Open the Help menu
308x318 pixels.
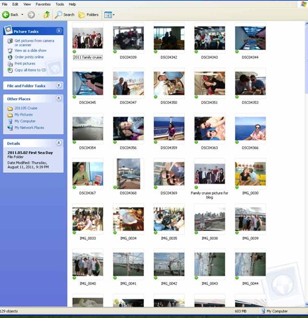(x=72, y=4)
